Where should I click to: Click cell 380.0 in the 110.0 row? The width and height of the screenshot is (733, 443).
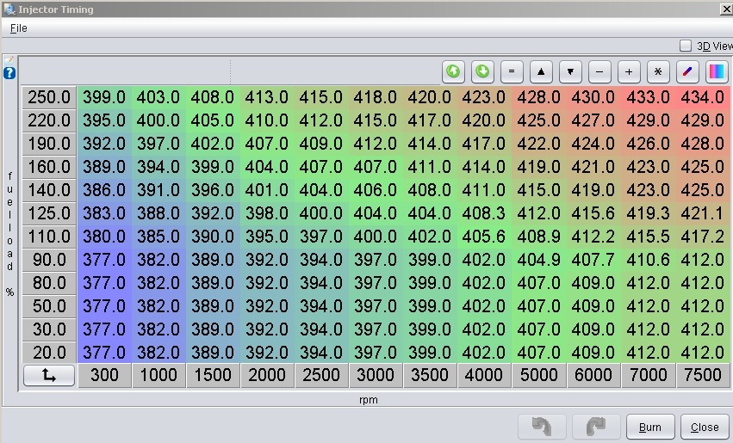pyautogui.click(x=104, y=237)
